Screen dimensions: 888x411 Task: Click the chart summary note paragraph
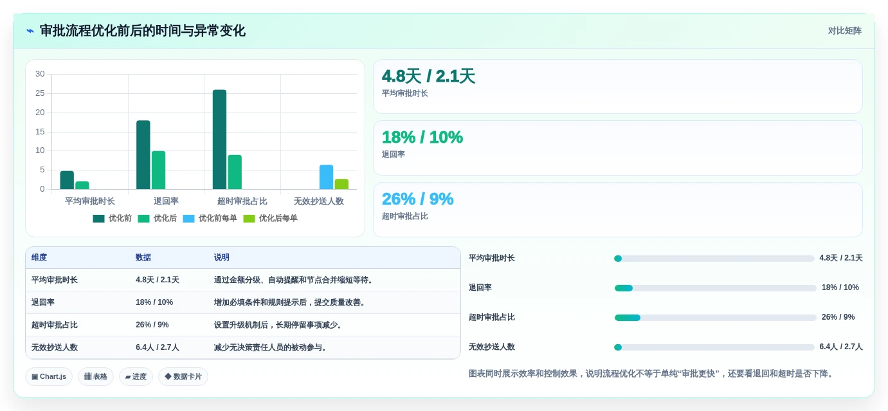(652, 374)
